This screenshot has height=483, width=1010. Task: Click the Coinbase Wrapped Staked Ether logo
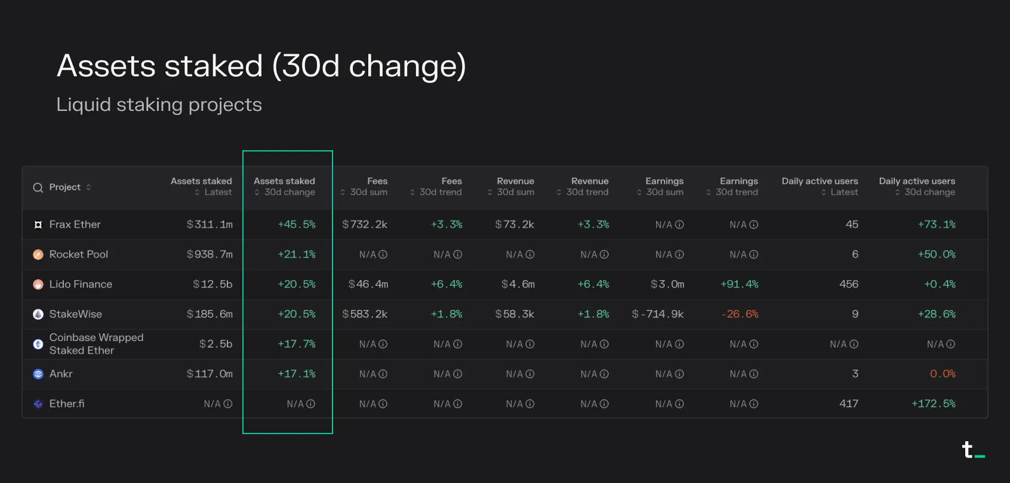click(x=38, y=344)
